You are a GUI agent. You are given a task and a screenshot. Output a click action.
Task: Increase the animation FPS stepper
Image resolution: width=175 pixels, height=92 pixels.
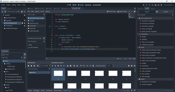(50, 65)
